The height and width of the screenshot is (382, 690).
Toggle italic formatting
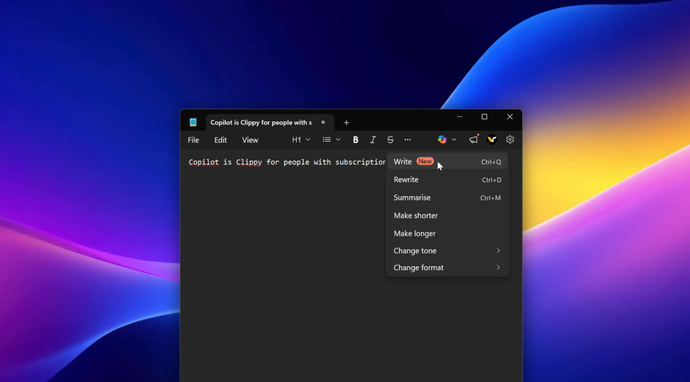[x=373, y=140]
